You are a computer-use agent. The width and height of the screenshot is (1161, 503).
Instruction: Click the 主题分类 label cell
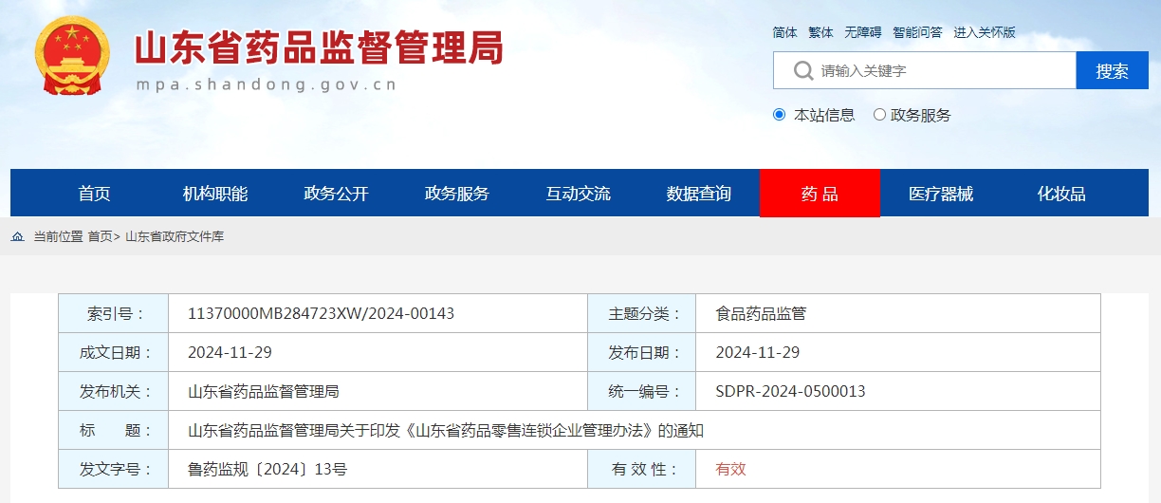click(641, 313)
